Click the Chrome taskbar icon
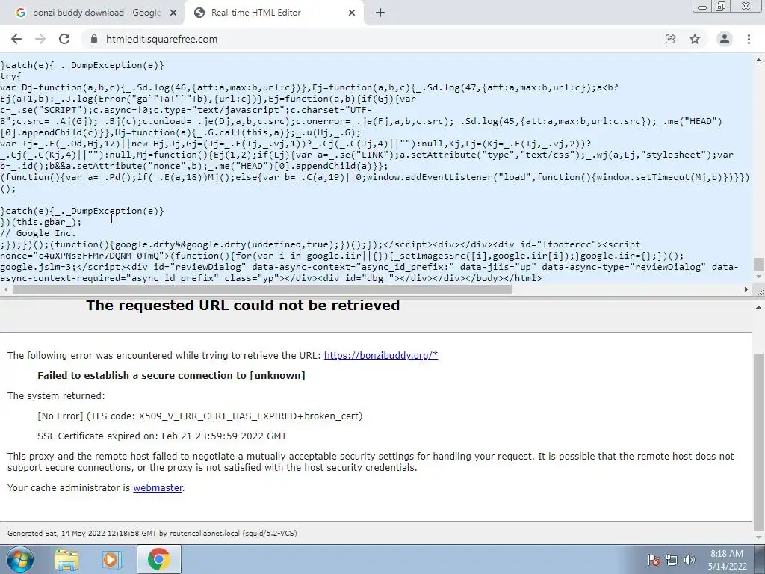This screenshot has height=574, width=765. pyautogui.click(x=158, y=559)
